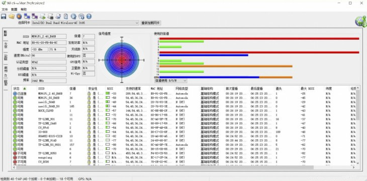Click the grey globe info toolbar icon

click(x=81, y=17)
